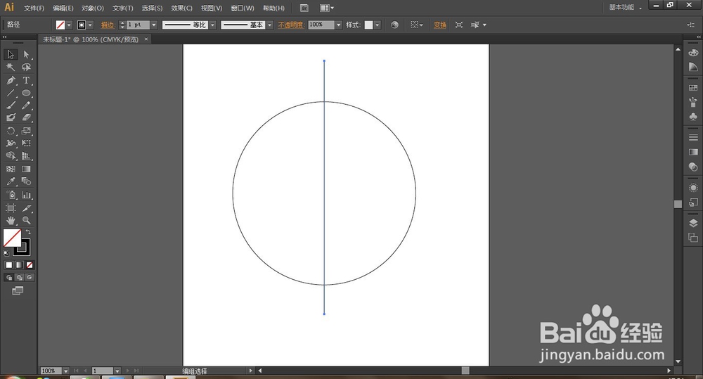The image size is (703, 379).
Task: Select the Direct Selection tool (white arrow)
Action: pos(26,54)
